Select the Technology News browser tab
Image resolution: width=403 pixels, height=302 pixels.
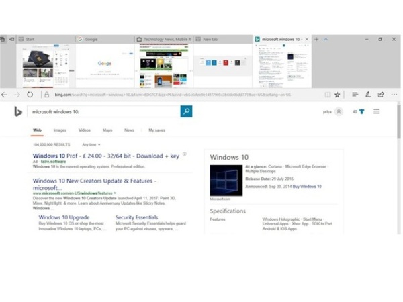tap(165, 40)
